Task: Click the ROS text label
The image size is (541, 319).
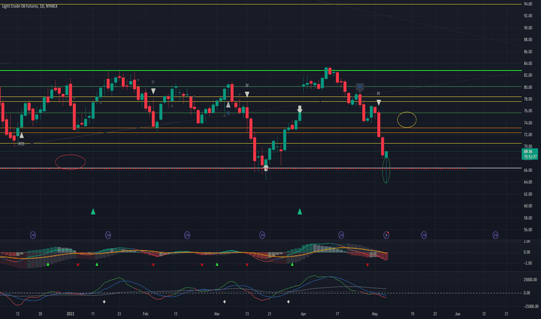Action: 21,144
